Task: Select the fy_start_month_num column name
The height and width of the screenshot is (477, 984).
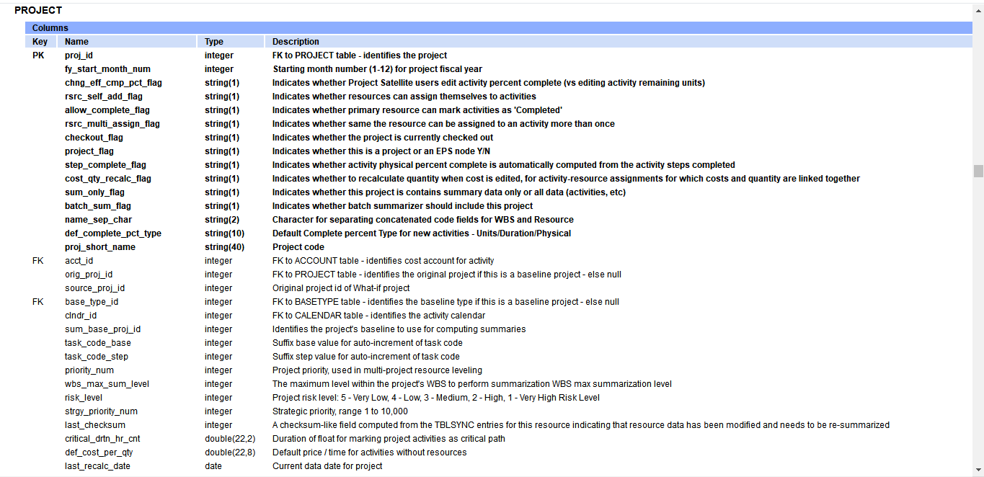Action: click(x=107, y=69)
